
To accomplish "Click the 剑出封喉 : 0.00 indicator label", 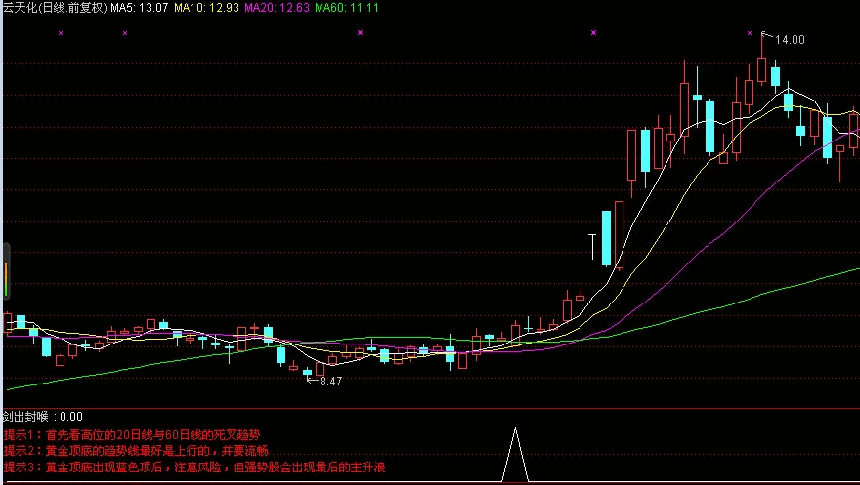I will point(42,417).
